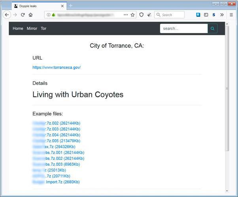Open a new tab with the plus button
238x197 pixels.
tap(71, 6)
